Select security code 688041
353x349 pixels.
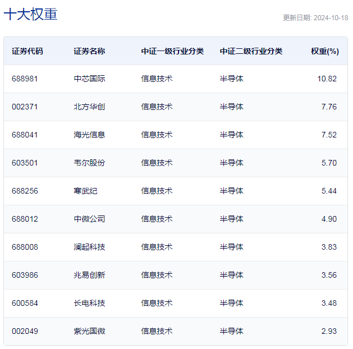25,135
